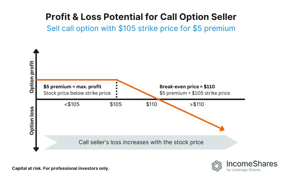Image resolution: width=285 pixels, height=178 pixels.
Task: Click the "Break-even price = $110" heading
Action: click(x=187, y=86)
